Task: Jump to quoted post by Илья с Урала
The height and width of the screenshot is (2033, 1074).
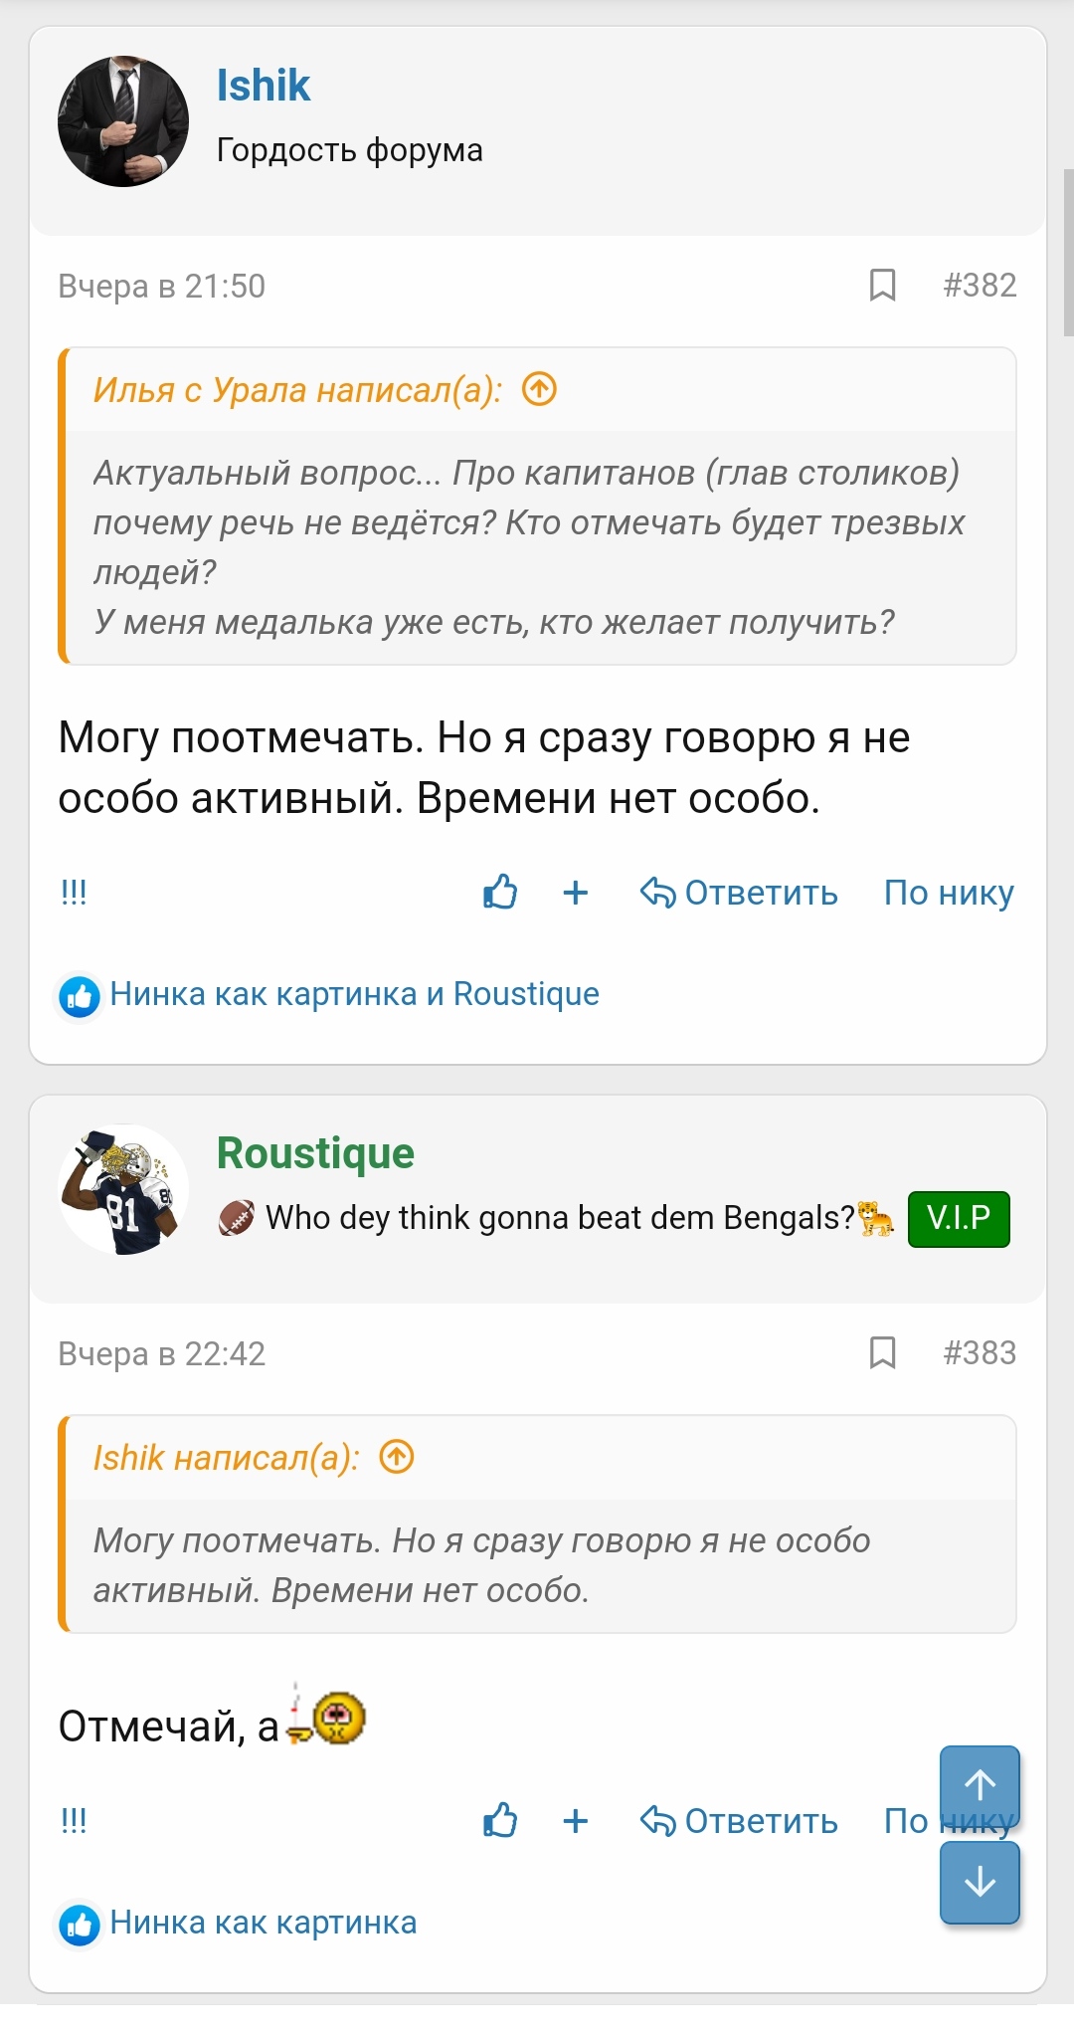Action: 540,389
